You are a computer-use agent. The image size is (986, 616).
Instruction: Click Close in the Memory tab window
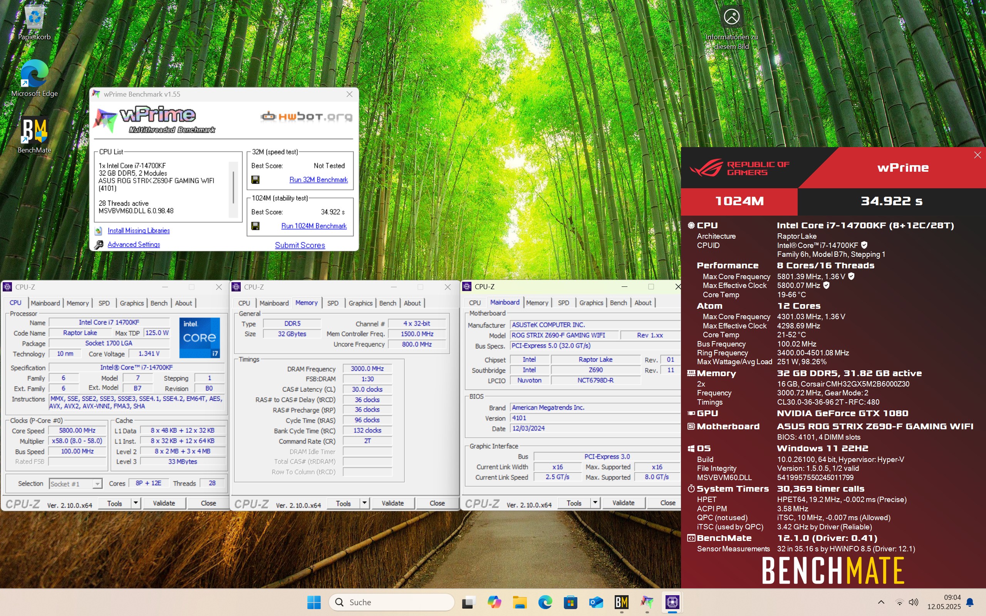(437, 503)
